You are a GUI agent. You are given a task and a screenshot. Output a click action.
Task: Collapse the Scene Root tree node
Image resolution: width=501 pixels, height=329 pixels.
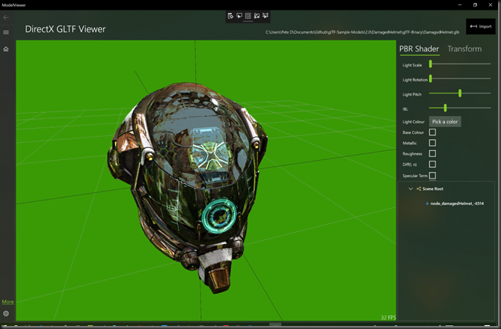[x=411, y=188]
